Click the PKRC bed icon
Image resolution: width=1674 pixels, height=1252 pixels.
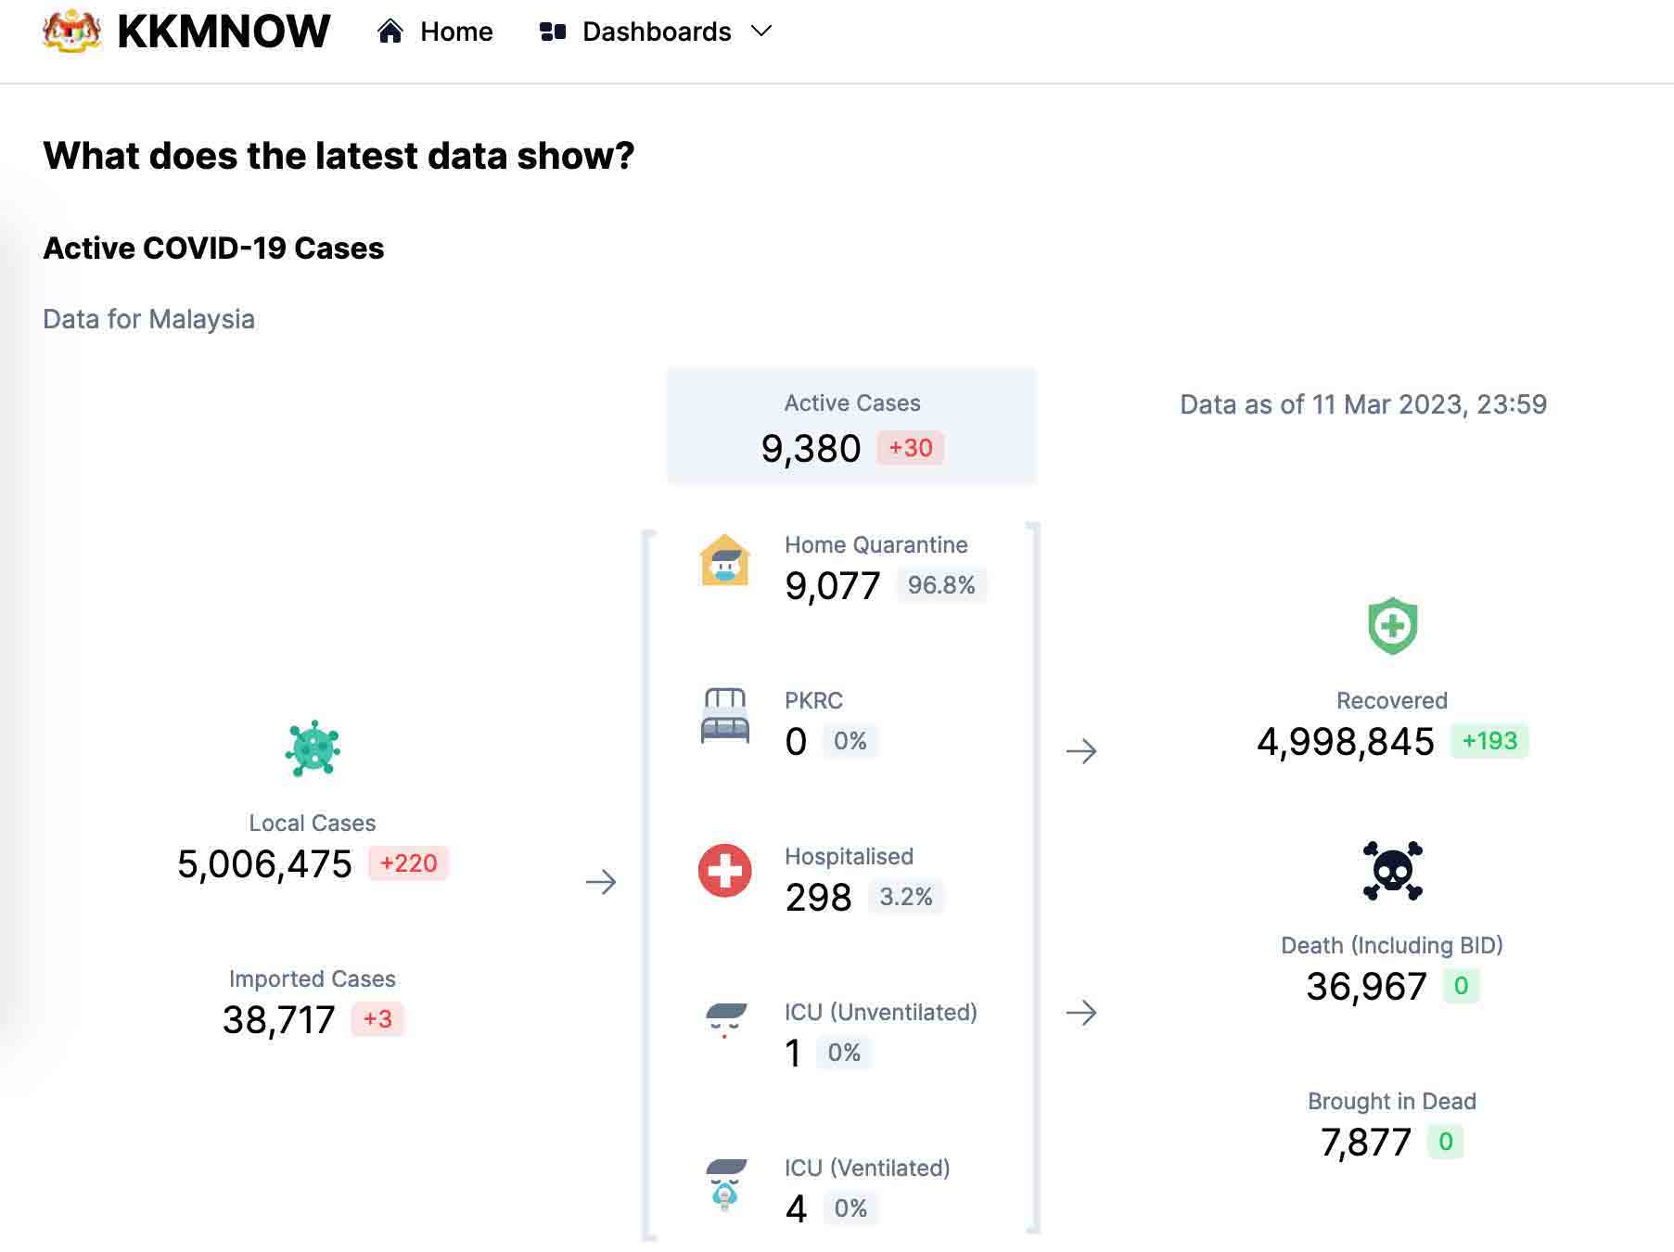click(x=724, y=716)
